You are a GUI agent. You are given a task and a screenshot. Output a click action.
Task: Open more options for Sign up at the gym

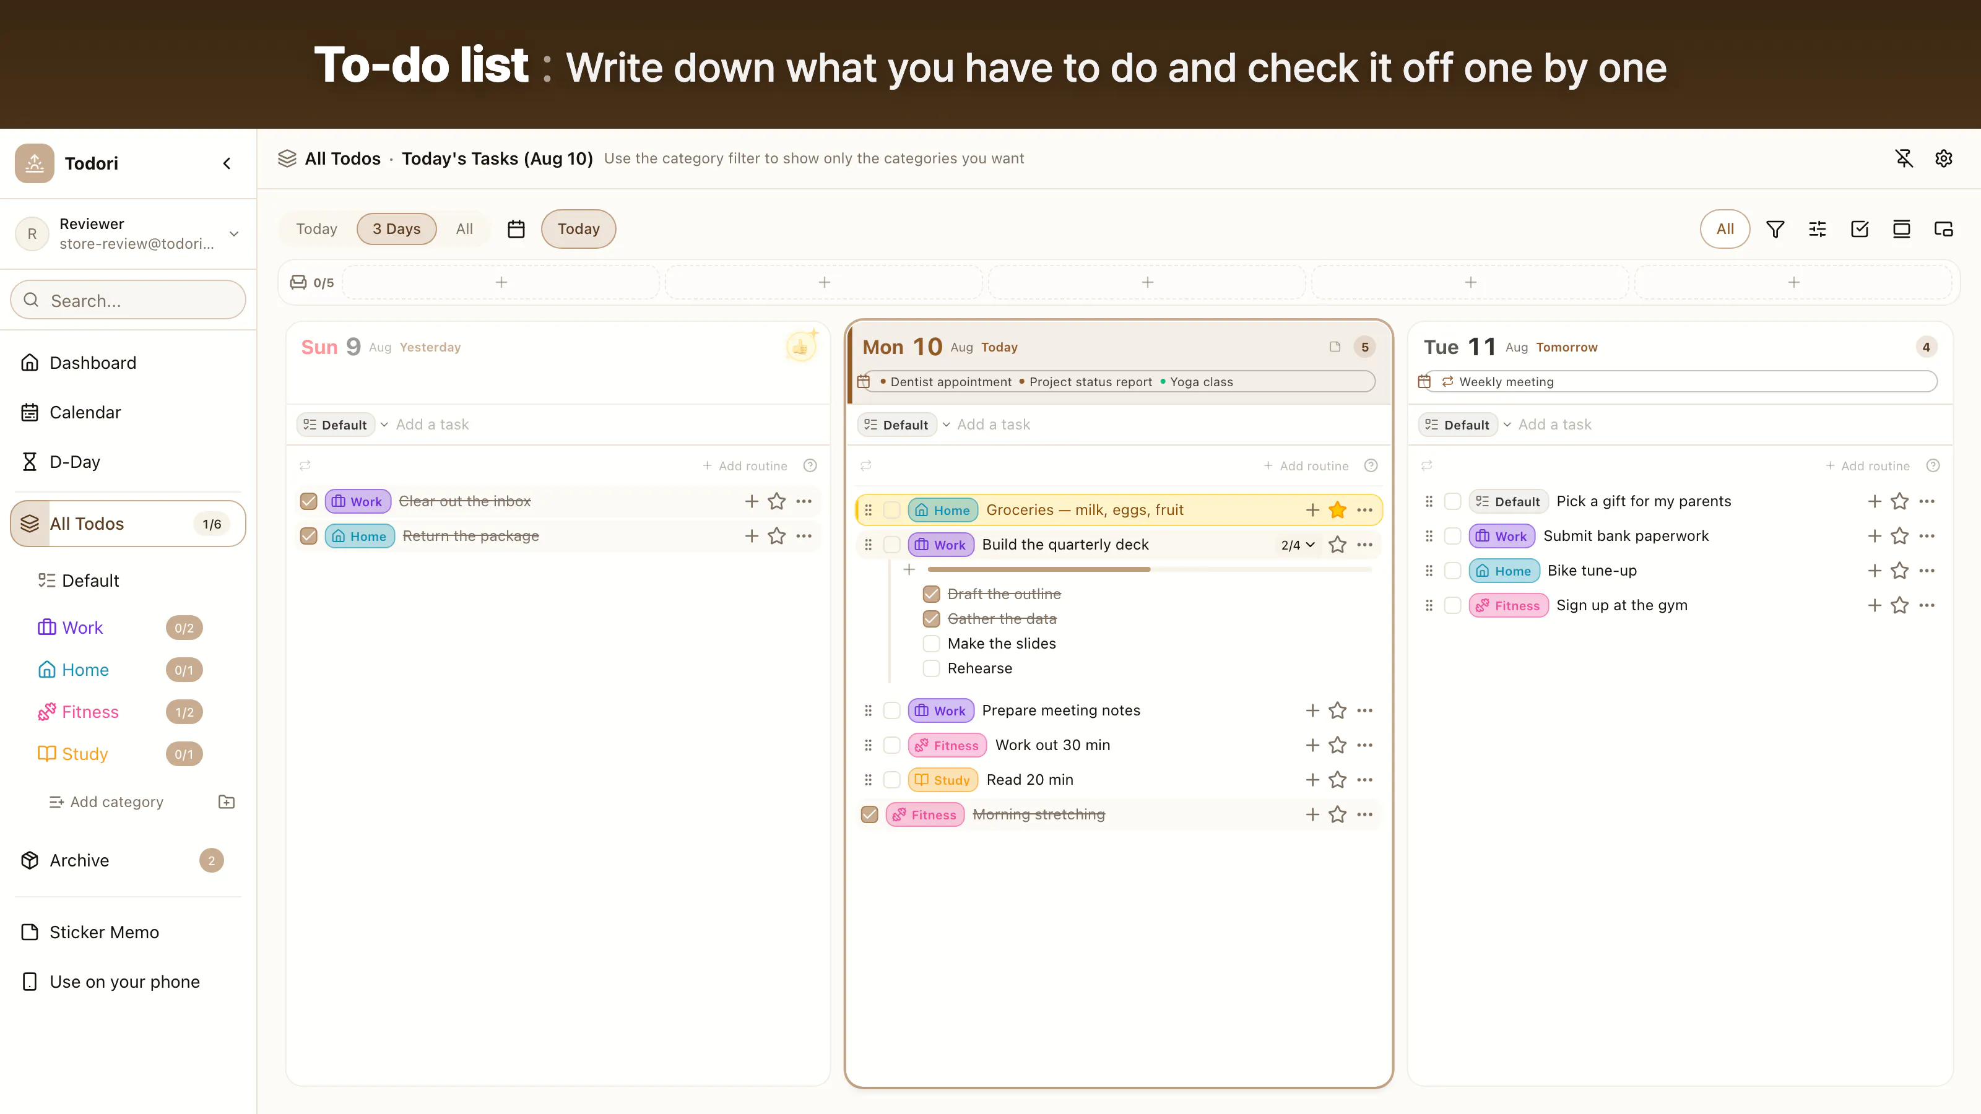[1927, 605]
